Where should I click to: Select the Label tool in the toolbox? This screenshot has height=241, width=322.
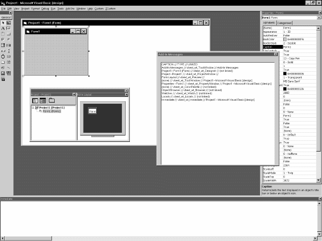pos(3,28)
